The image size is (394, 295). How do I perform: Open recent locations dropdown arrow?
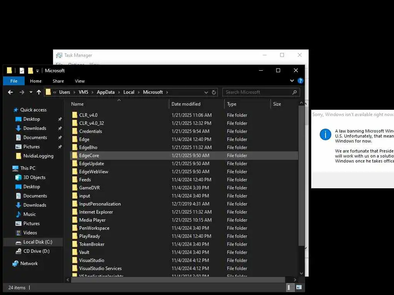(31, 92)
